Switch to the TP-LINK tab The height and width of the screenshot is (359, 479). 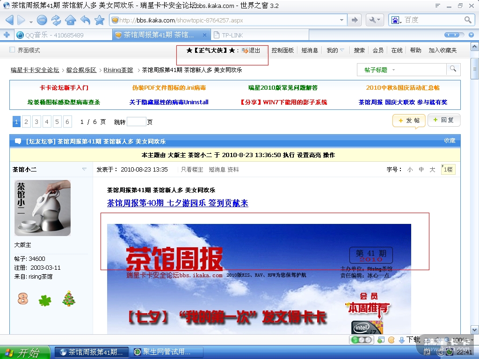260,35
